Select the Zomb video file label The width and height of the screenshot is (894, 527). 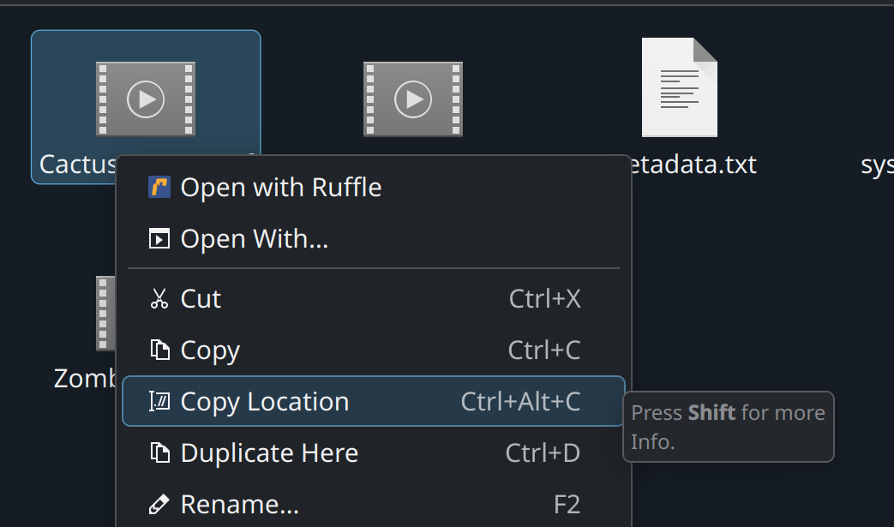pyautogui.click(x=84, y=378)
